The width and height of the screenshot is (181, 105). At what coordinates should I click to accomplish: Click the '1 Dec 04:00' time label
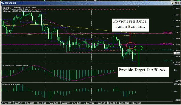[18, 103]
